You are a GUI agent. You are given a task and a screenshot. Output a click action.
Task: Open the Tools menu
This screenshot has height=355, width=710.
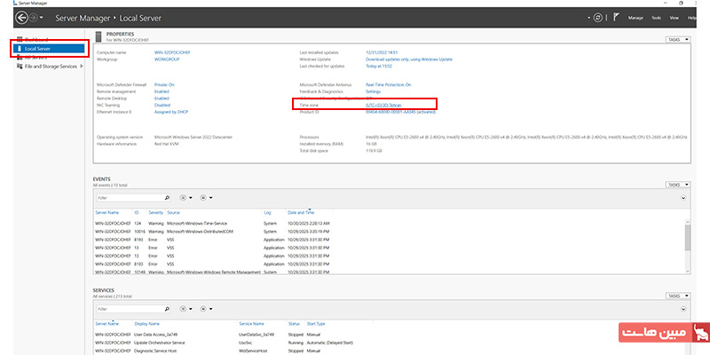656,17
